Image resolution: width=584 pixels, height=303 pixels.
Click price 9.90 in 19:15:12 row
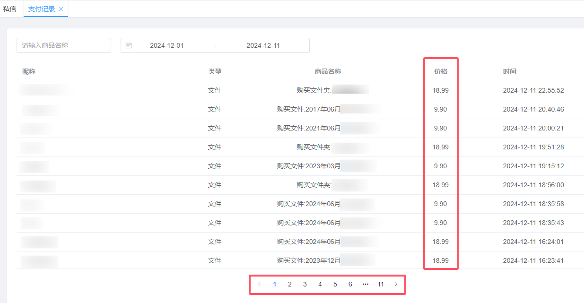pos(441,166)
